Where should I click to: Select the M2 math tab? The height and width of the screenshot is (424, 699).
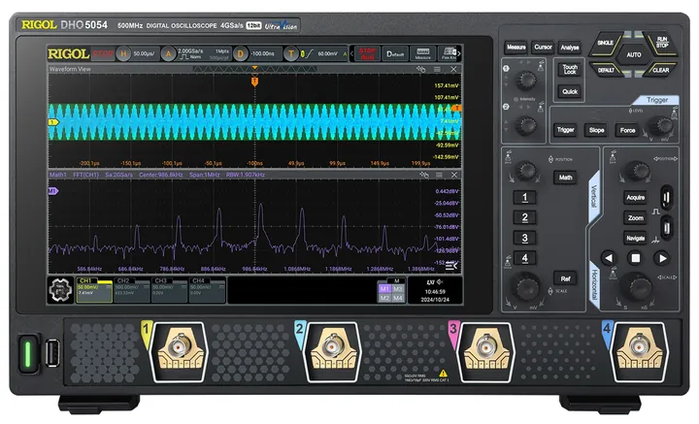coord(384,298)
